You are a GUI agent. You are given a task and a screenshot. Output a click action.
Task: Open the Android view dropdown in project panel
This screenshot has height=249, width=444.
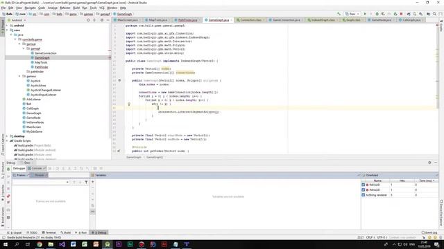tap(17, 20)
